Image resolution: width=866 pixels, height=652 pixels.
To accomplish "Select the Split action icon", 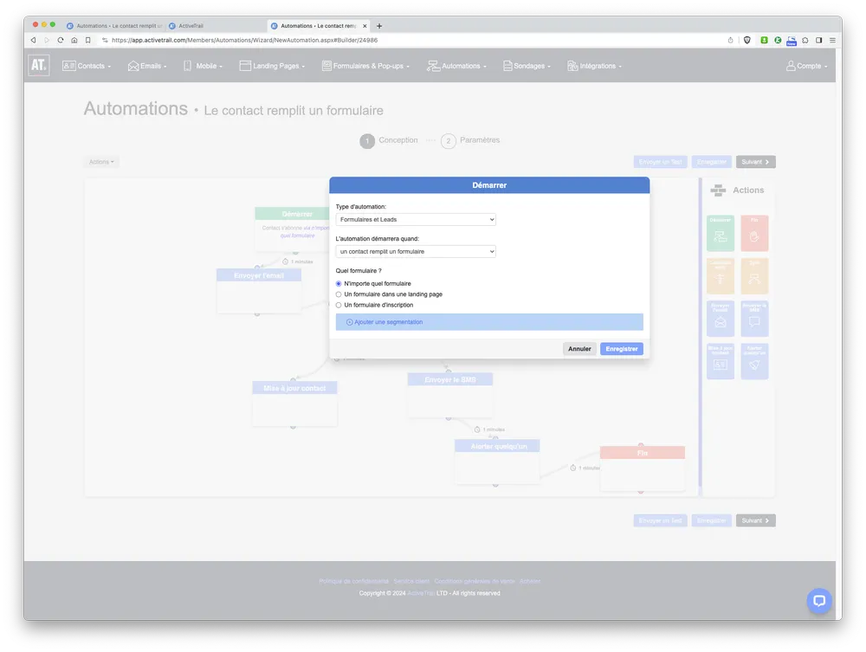I will point(755,275).
